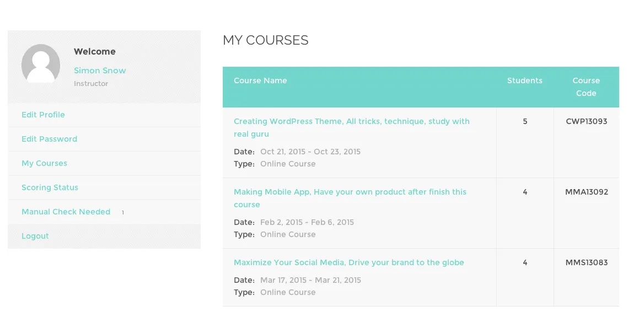Open Scoring Status section
The image size is (628, 333).
click(x=50, y=187)
